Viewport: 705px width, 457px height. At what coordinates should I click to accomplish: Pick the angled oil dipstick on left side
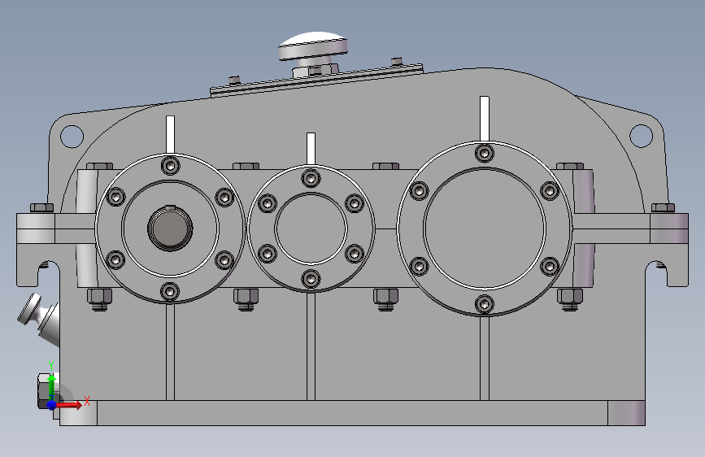[39, 318]
